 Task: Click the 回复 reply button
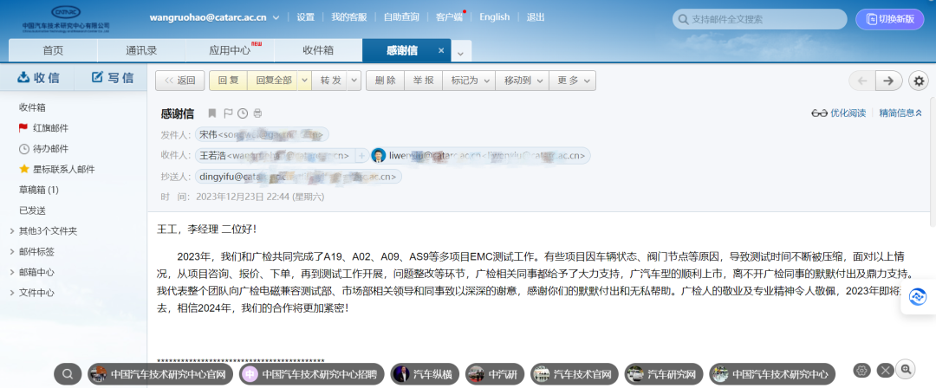point(228,81)
